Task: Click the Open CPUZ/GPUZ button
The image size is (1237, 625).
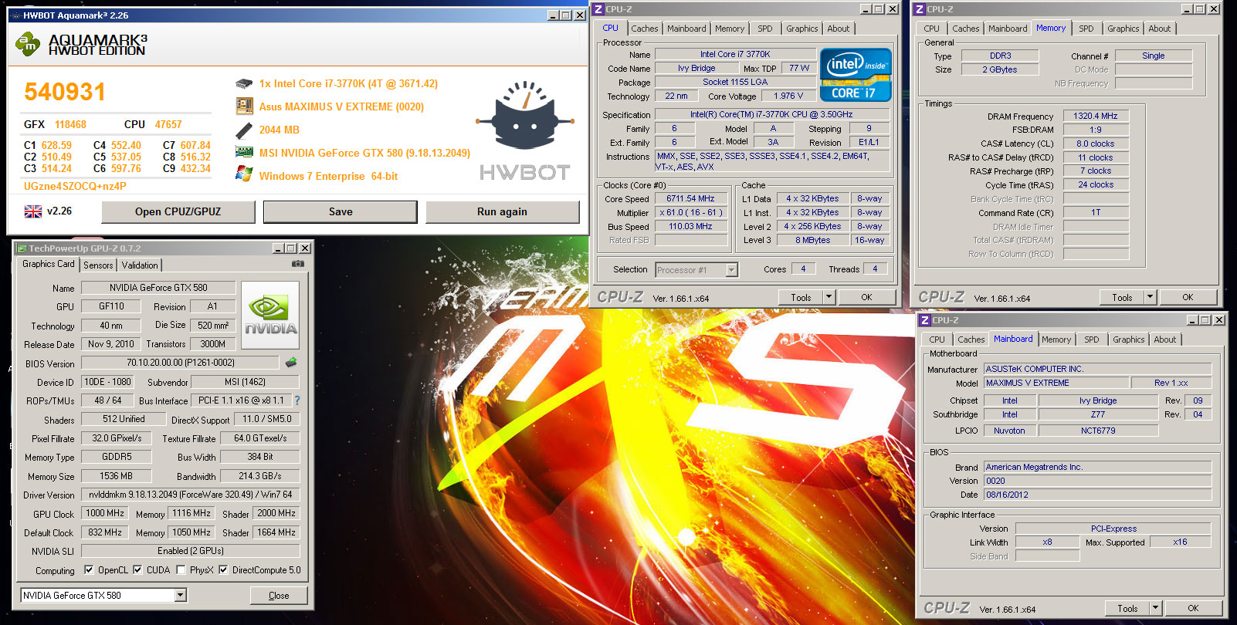Action: coord(178,211)
